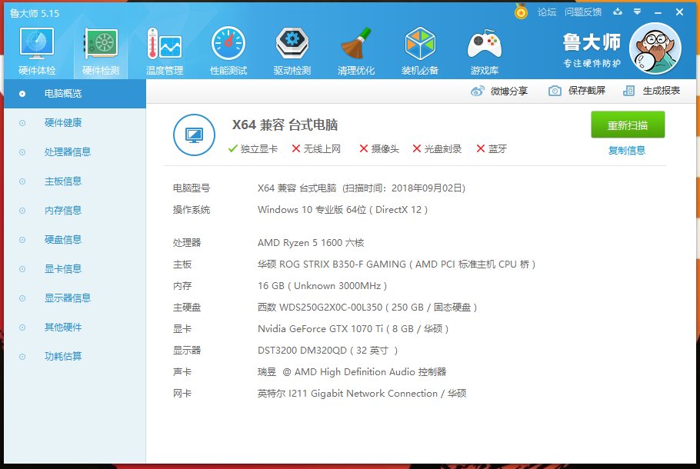Open the 性能测试 gauge icon
Viewport: 700px width, 469px height.
point(228,46)
